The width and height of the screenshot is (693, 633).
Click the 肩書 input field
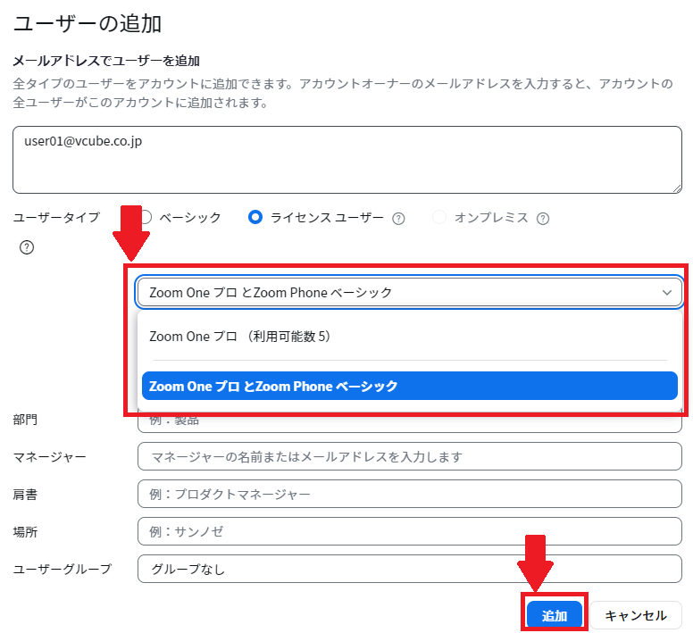(409, 494)
